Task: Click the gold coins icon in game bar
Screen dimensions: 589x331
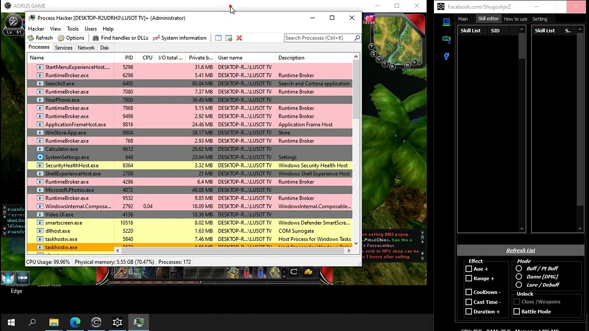Action: point(308,272)
